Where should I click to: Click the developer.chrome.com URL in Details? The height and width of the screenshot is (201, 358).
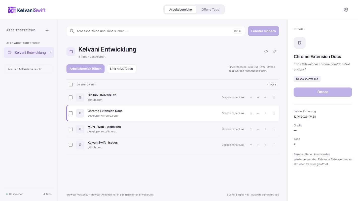pyautogui.click(x=322, y=67)
